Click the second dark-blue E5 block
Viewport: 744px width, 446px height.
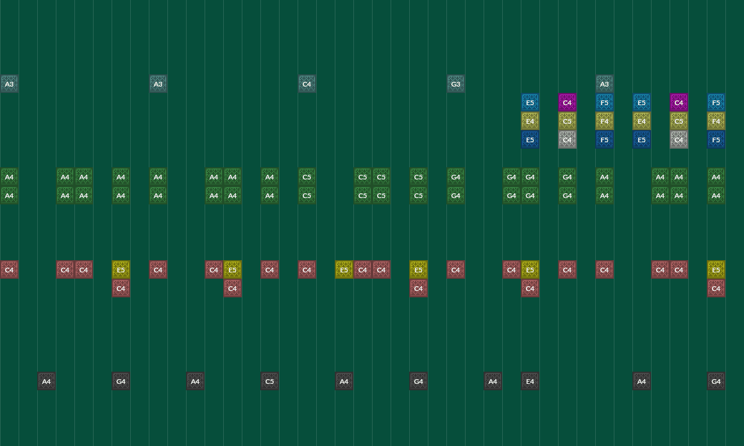[x=642, y=139]
